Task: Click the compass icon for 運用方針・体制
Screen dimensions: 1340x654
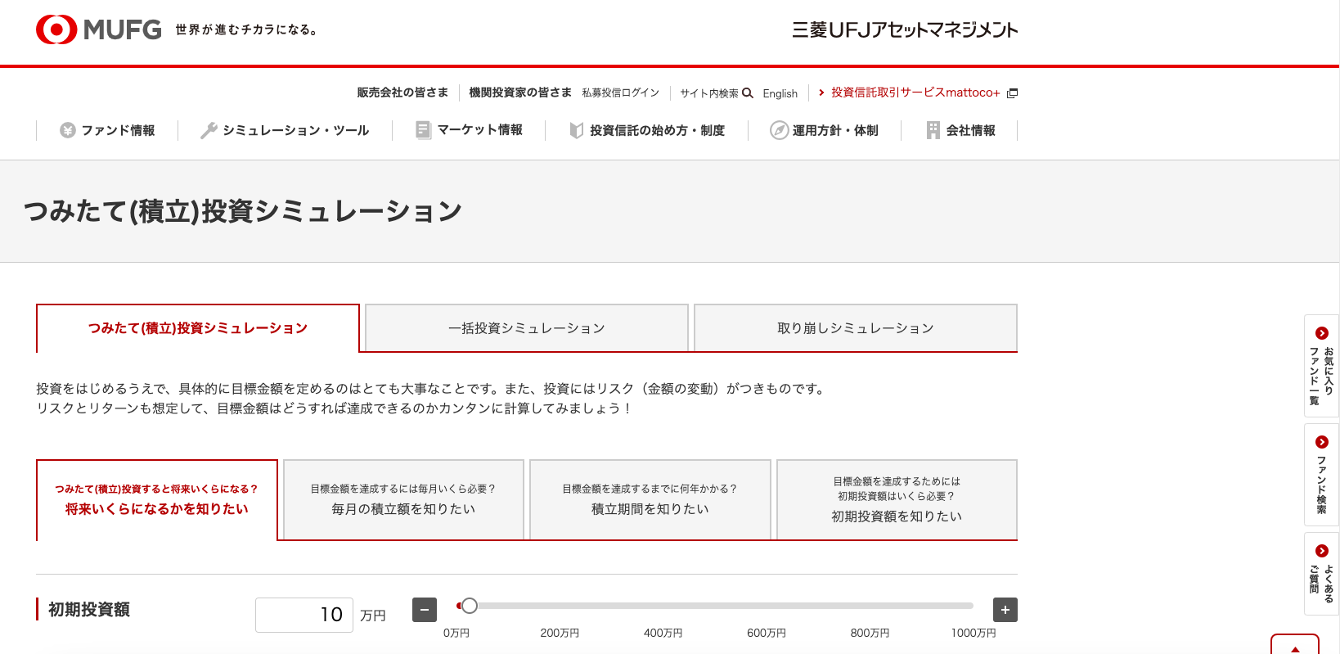Action: pos(779,130)
